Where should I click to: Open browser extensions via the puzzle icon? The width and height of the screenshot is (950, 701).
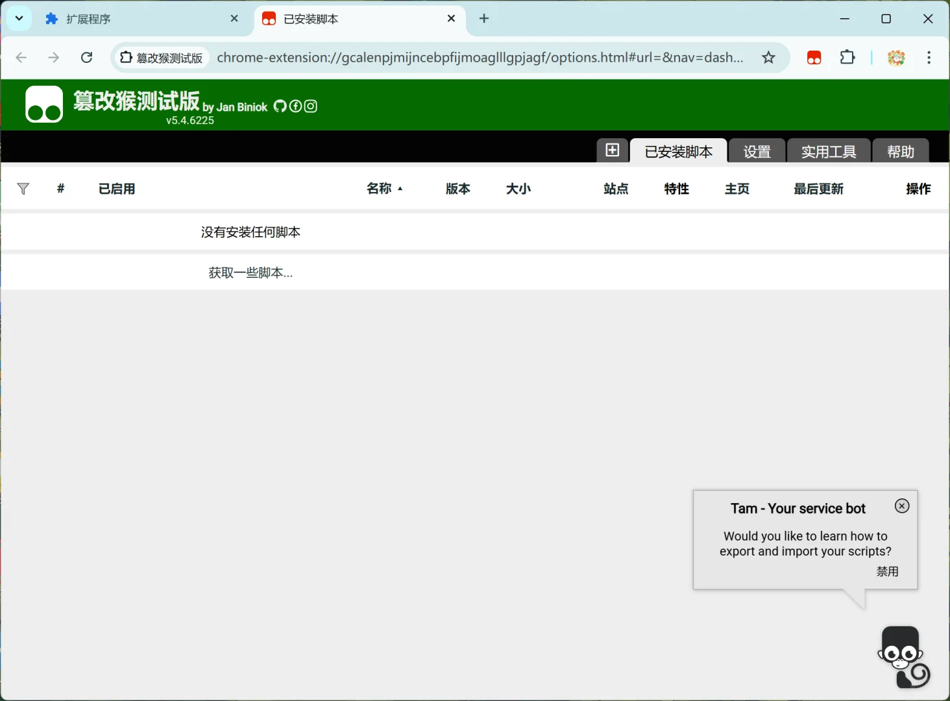click(x=847, y=57)
